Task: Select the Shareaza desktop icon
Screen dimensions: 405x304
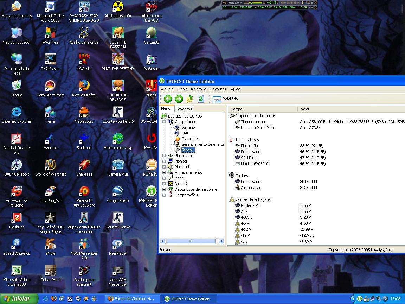Action: (x=84, y=167)
